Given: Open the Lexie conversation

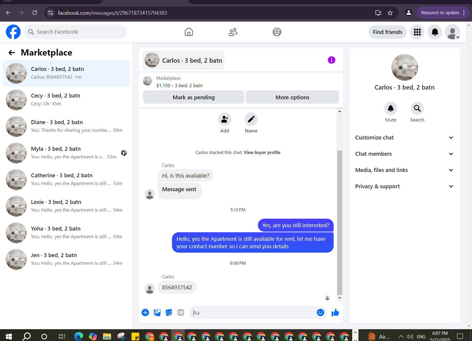Looking at the screenshot, I should point(66,206).
